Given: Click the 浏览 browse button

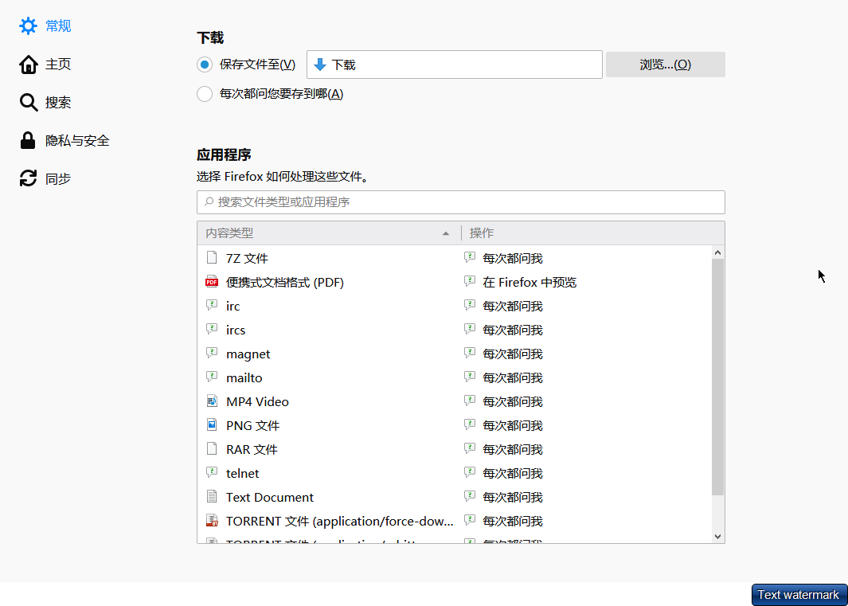Looking at the screenshot, I should pos(665,65).
